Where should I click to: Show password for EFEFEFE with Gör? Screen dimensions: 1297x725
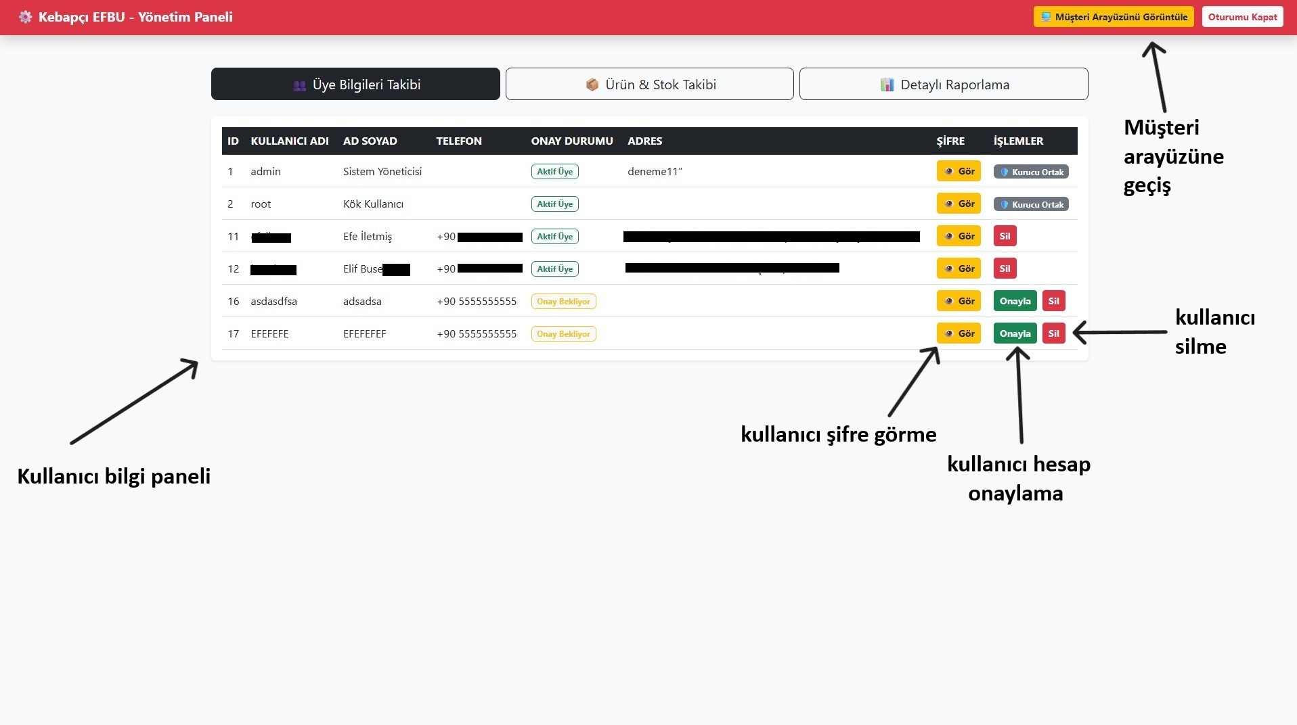(x=959, y=333)
